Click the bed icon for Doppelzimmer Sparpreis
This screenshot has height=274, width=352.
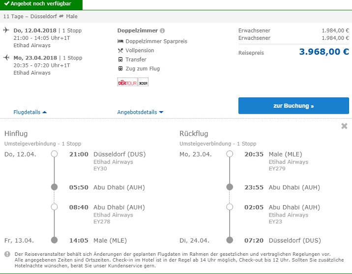(120, 41)
